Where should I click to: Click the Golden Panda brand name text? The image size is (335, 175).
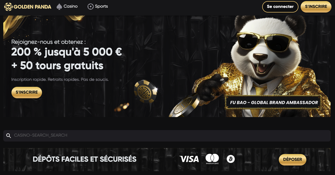pyautogui.click(x=32, y=7)
